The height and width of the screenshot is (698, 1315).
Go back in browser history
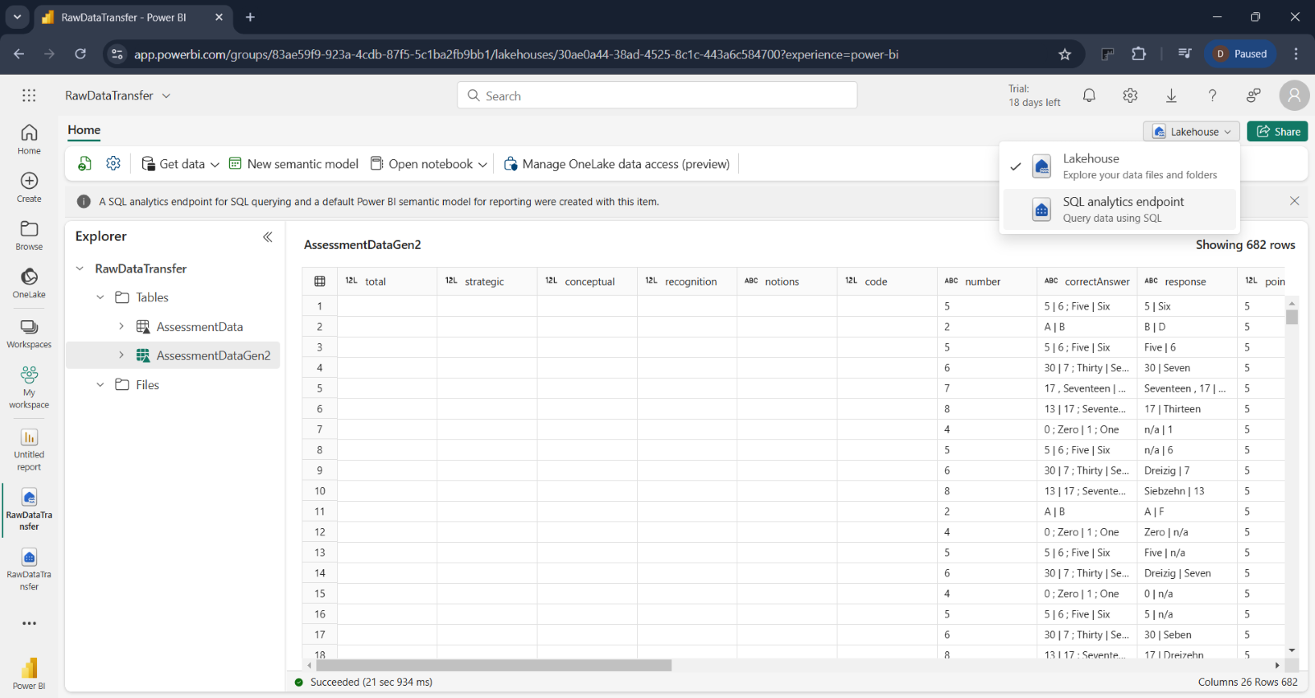(x=19, y=54)
